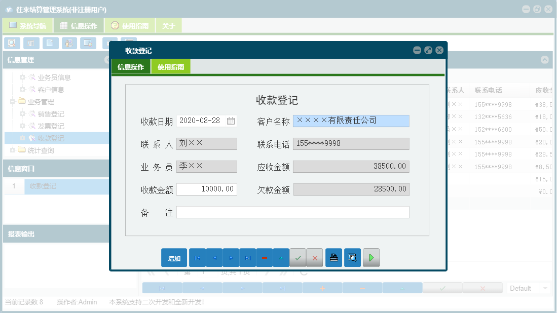Screen dimensions: 557x313
Task: Select the magnifier search icon on main toolbar
Action: point(12,43)
